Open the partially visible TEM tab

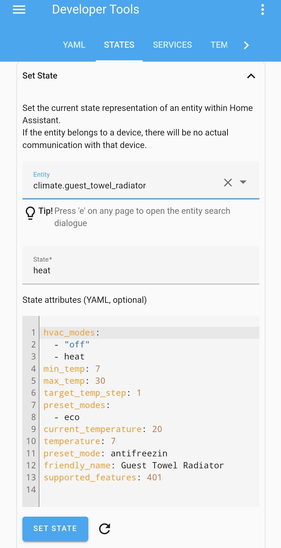(219, 45)
